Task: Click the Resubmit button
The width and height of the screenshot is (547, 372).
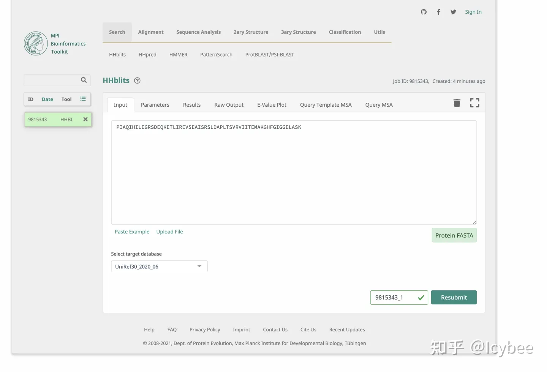Action: 454,297
